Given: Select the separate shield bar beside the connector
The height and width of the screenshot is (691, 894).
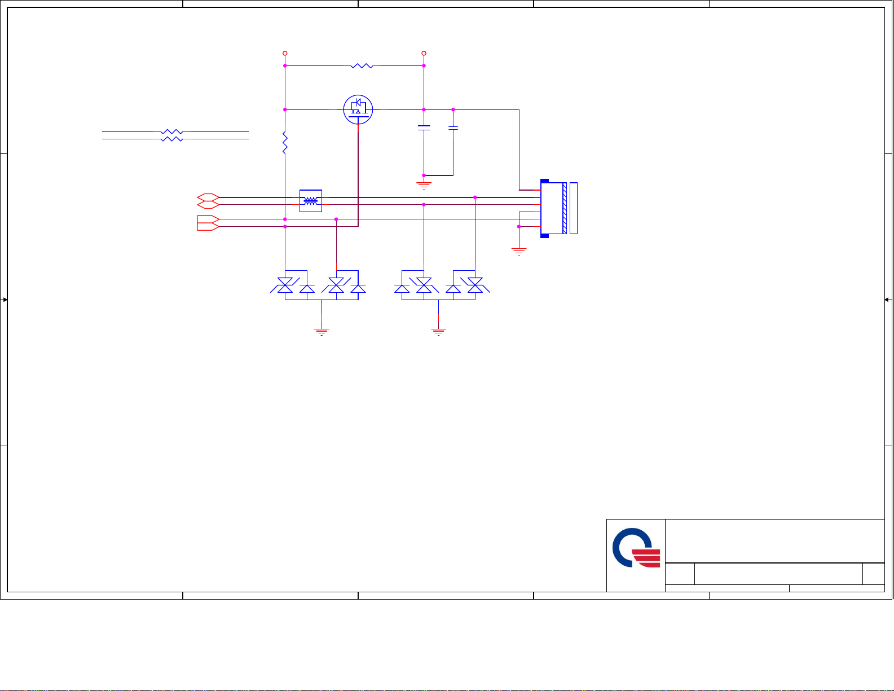Looking at the screenshot, I should click(574, 208).
